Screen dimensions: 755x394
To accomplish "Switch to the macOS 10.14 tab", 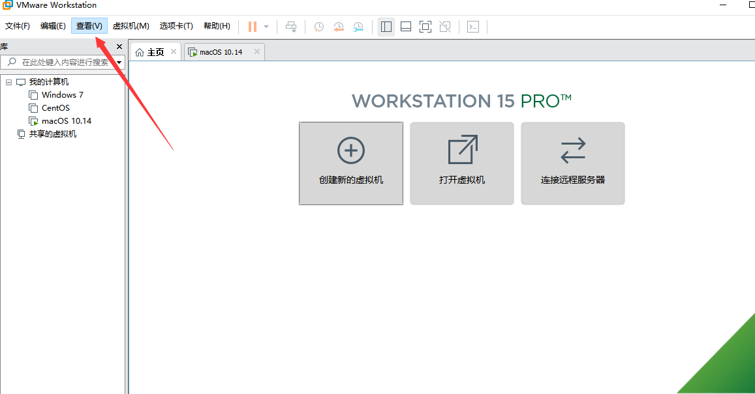I will [x=224, y=52].
